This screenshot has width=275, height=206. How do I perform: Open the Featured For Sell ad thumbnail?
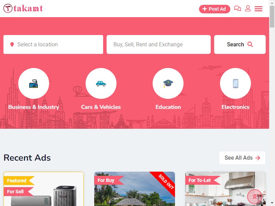pos(44,189)
